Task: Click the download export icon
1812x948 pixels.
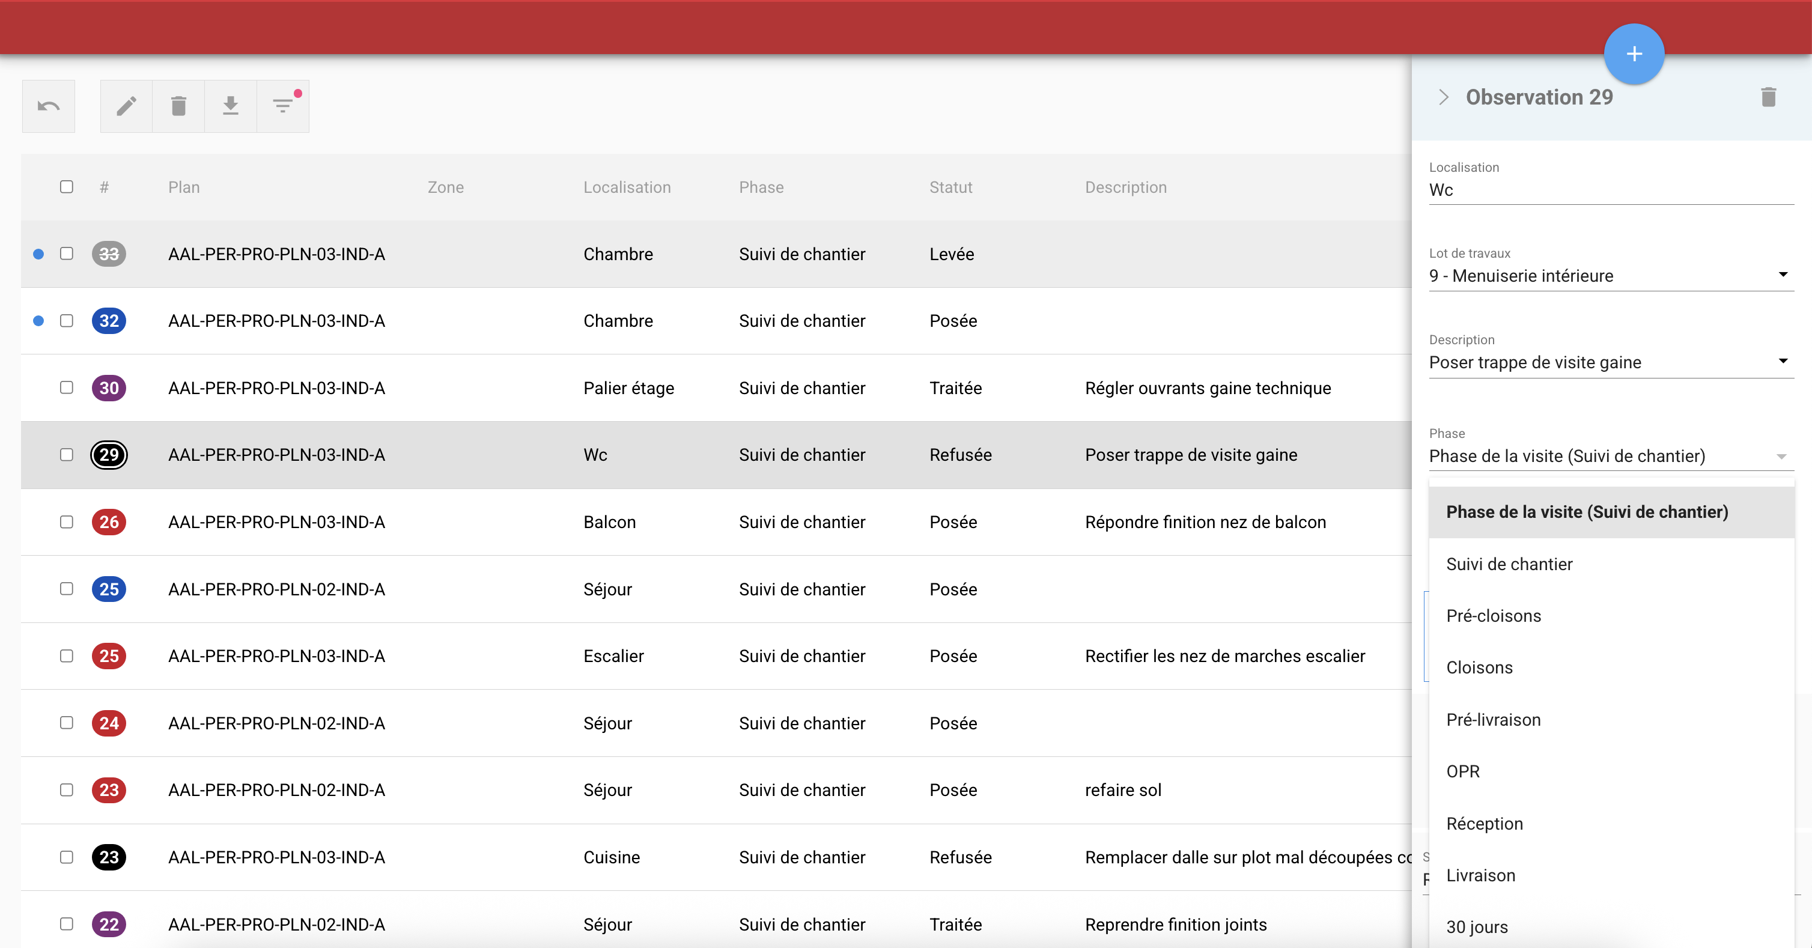Action: click(231, 106)
